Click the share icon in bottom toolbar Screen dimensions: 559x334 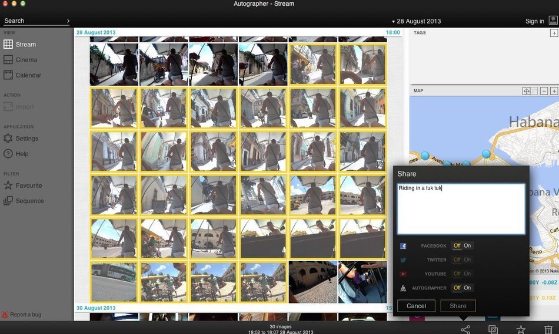tap(465, 329)
